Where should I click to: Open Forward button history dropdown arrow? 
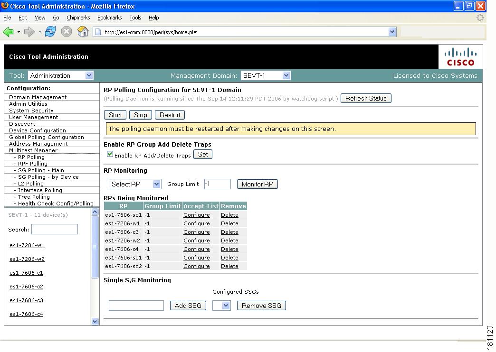(40, 32)
